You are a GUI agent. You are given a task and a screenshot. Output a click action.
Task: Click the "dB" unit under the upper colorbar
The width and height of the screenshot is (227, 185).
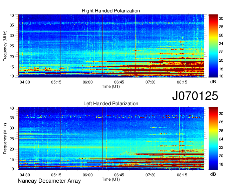[213, 82]
